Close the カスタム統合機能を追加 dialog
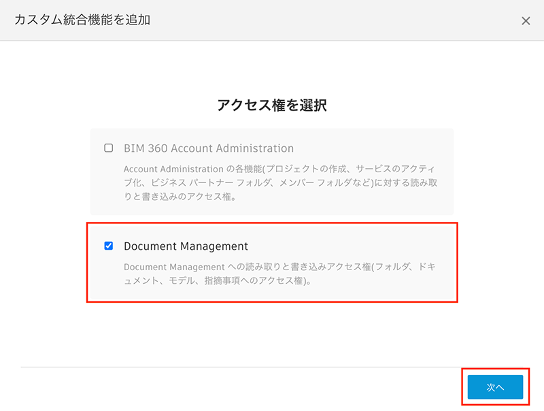Image resolution: width=544 pixels, height=411 pixels. [x=526, y=21]
